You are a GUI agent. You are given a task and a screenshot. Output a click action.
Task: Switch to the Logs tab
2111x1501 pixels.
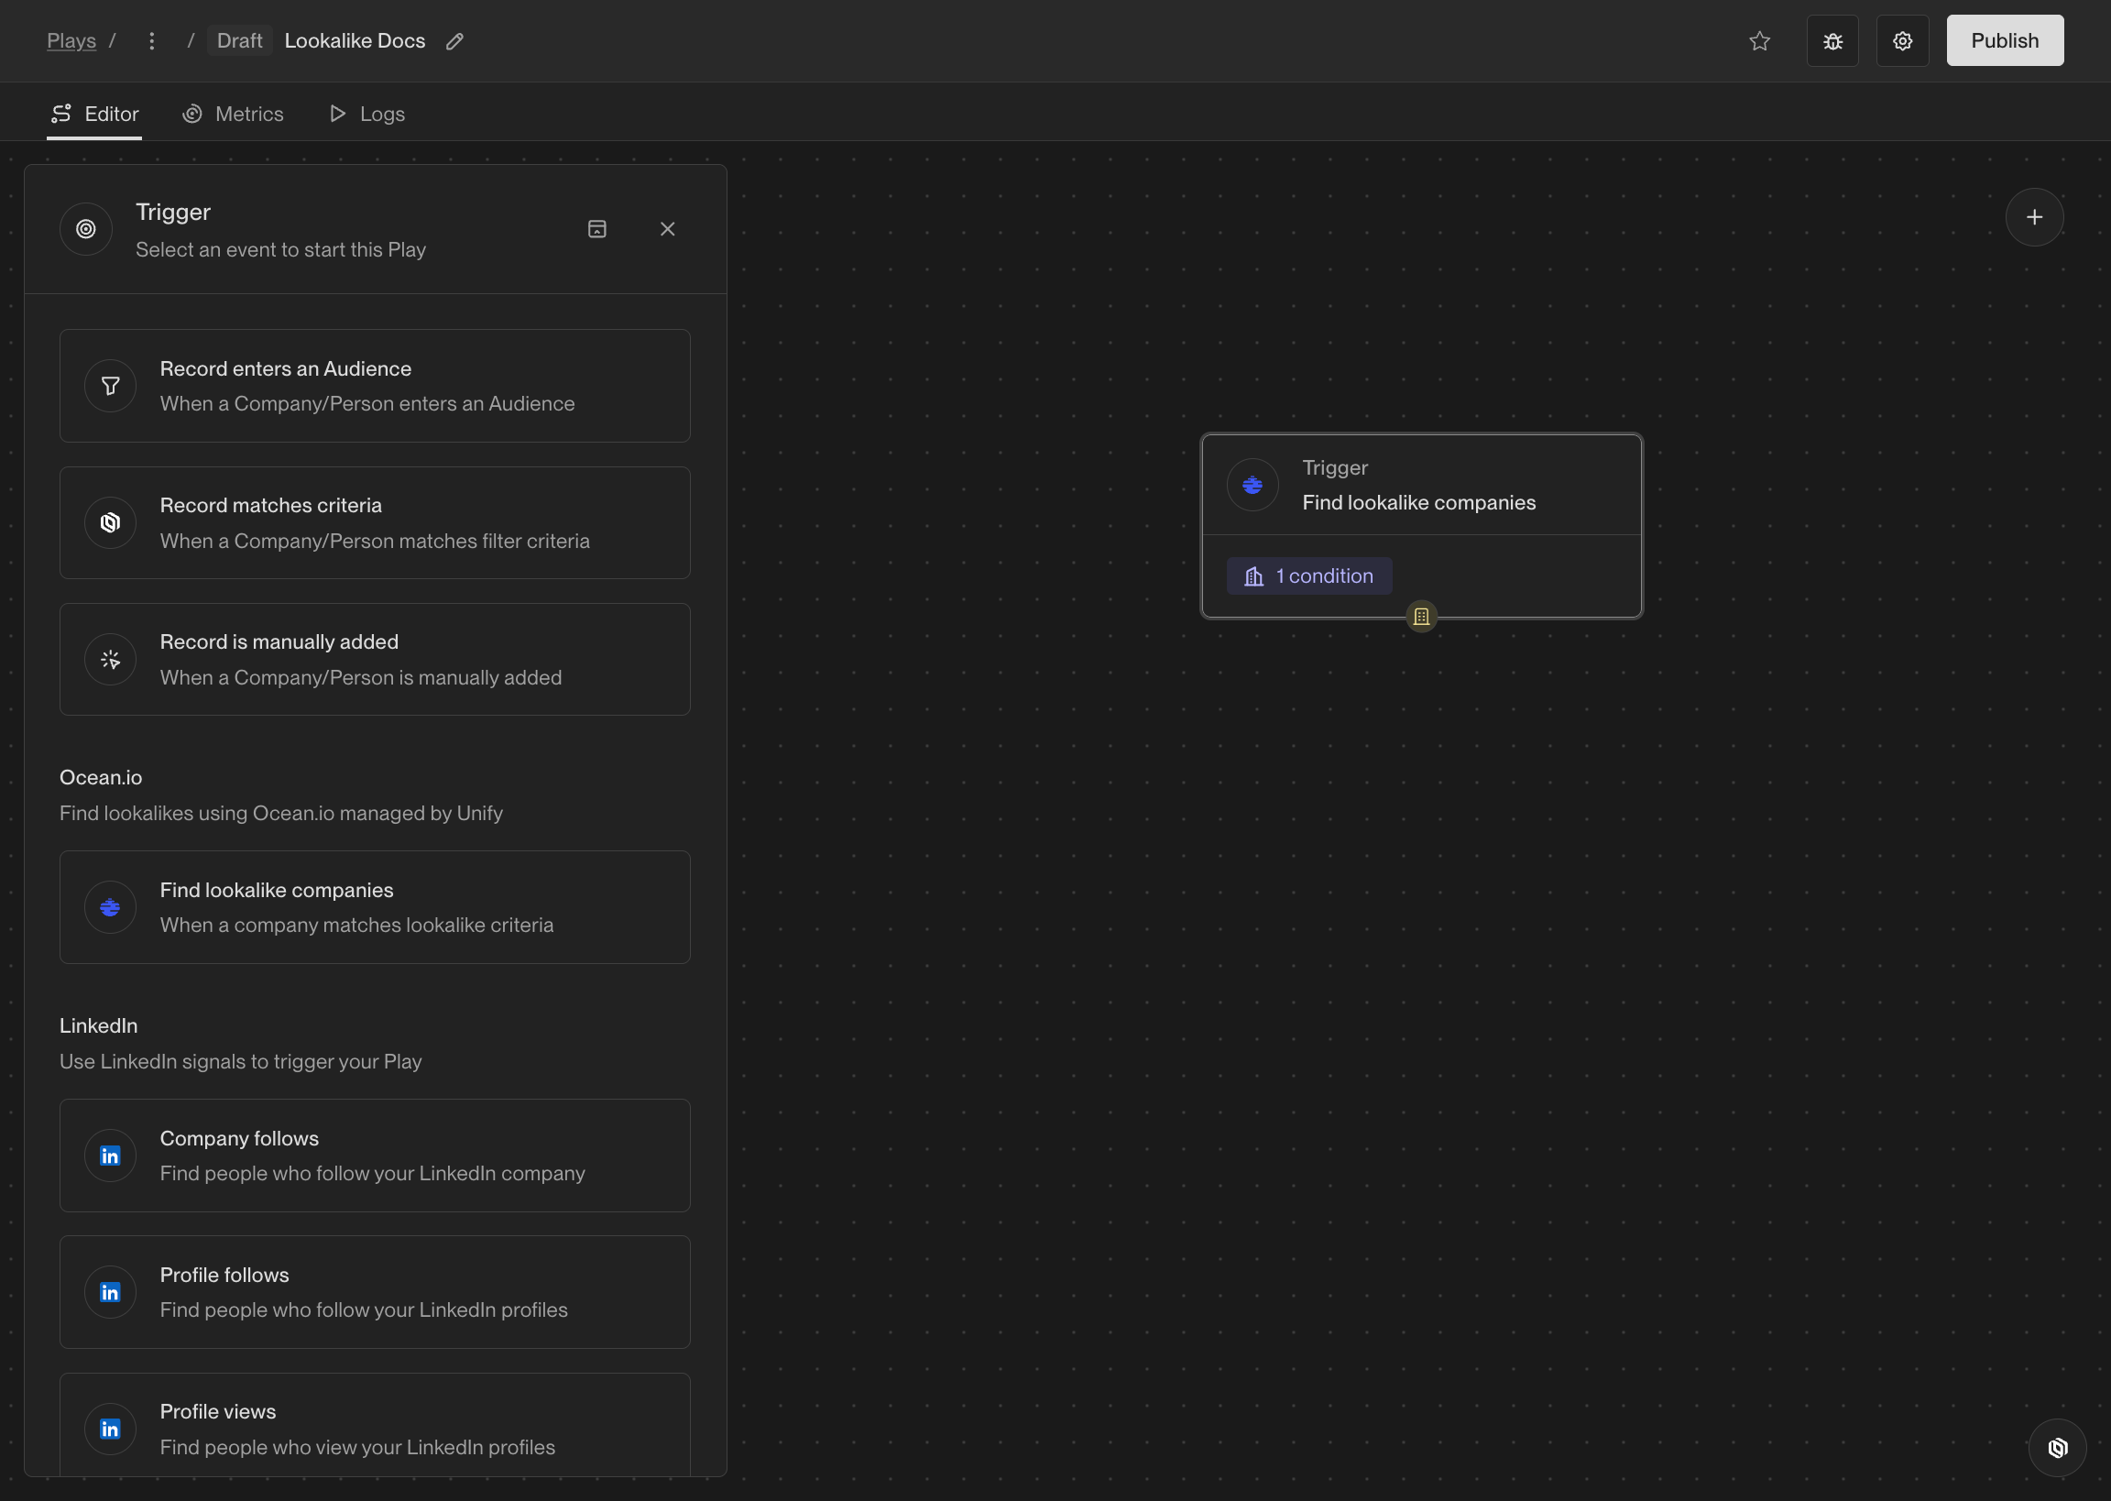point(366,114)
